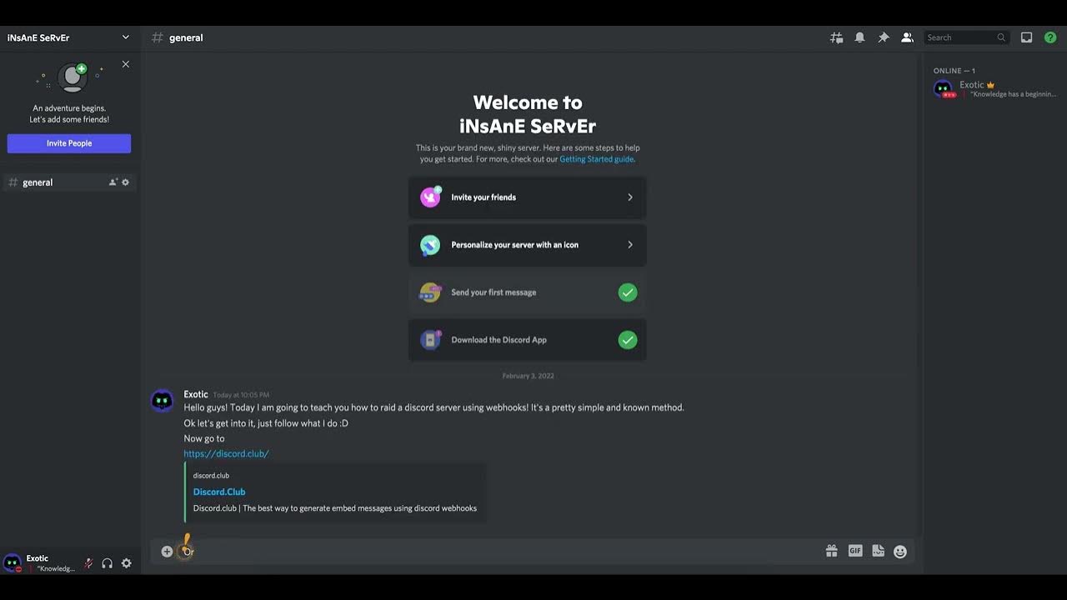Open User Settings gear icon
Viewport: 1067px width, 600px height.
click(x=127, y=563)
